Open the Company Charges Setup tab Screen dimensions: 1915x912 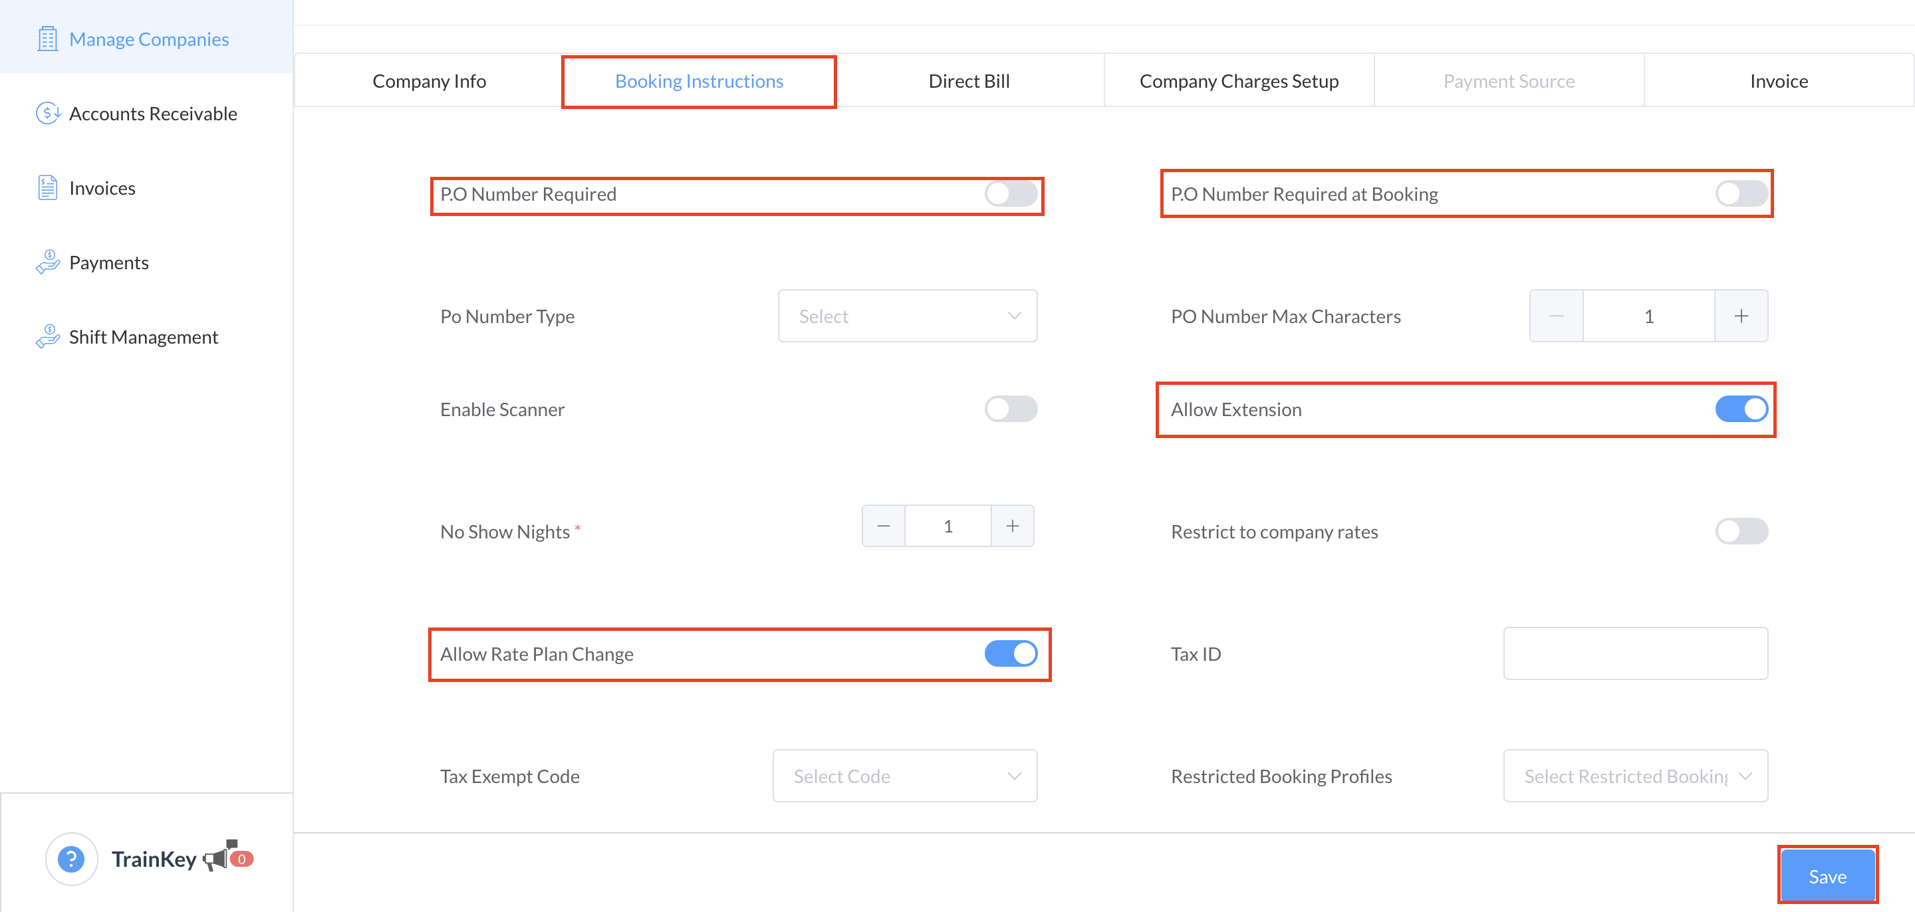coord(1239,81)
